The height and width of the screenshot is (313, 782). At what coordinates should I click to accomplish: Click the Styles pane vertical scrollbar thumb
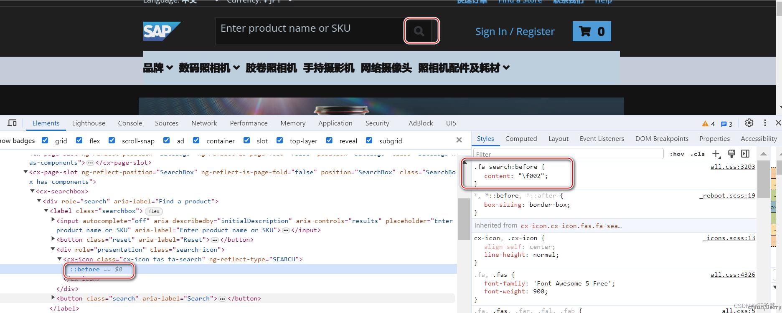[x=763, y=179]
